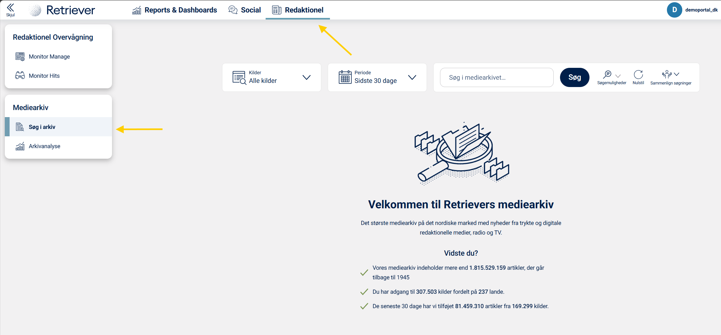Image resolution: width=721 pixels, height=335 pixels.
Task: Select the Redaktionel tab
Action: point(298,10)
